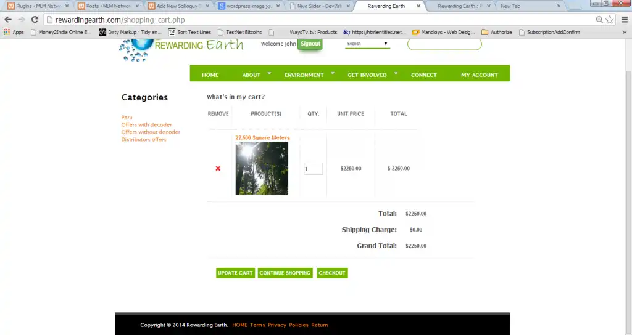Expand the ABOUT menu arrow
632x335 pixels.
point(269,73)
